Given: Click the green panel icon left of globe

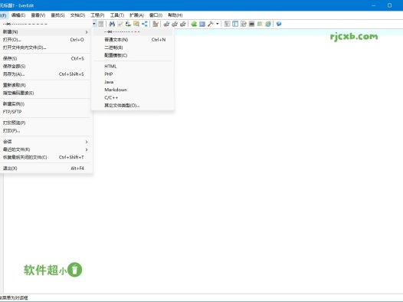Looking at the screenshot, I should 260,24.
